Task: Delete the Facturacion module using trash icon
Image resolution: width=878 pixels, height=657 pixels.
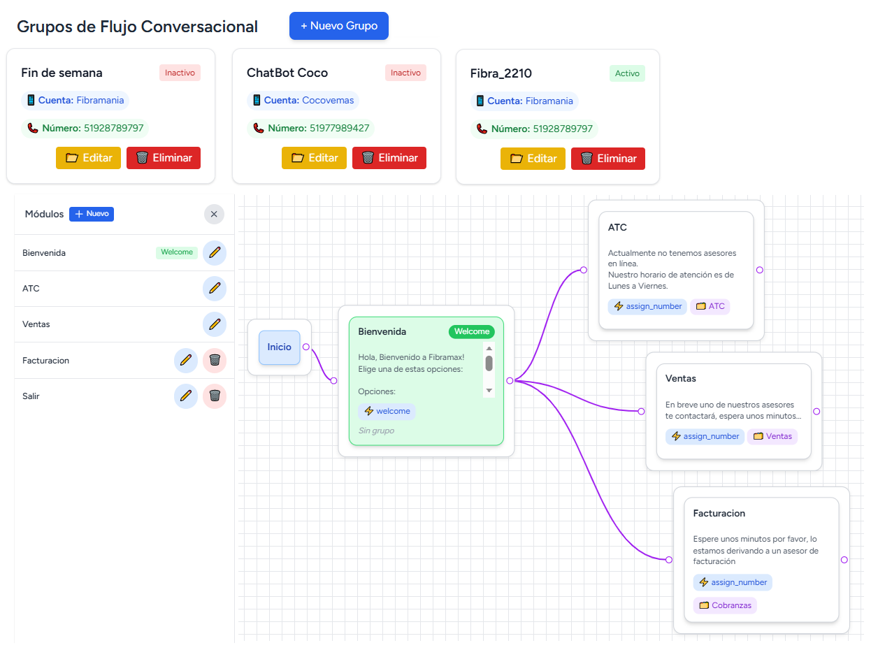Action: pyautogui.click(x=215, y=360)
